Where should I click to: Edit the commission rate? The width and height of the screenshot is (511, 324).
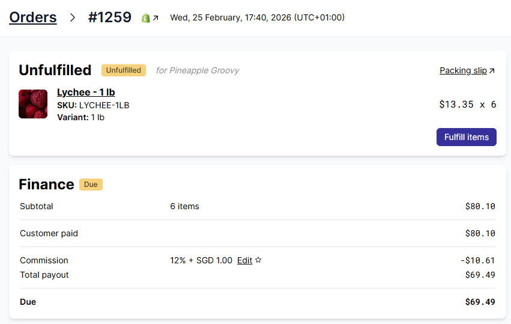click(x=244, y=260)
